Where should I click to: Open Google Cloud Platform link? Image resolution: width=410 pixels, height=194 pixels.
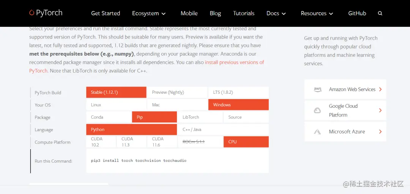(x=345, y=110)
